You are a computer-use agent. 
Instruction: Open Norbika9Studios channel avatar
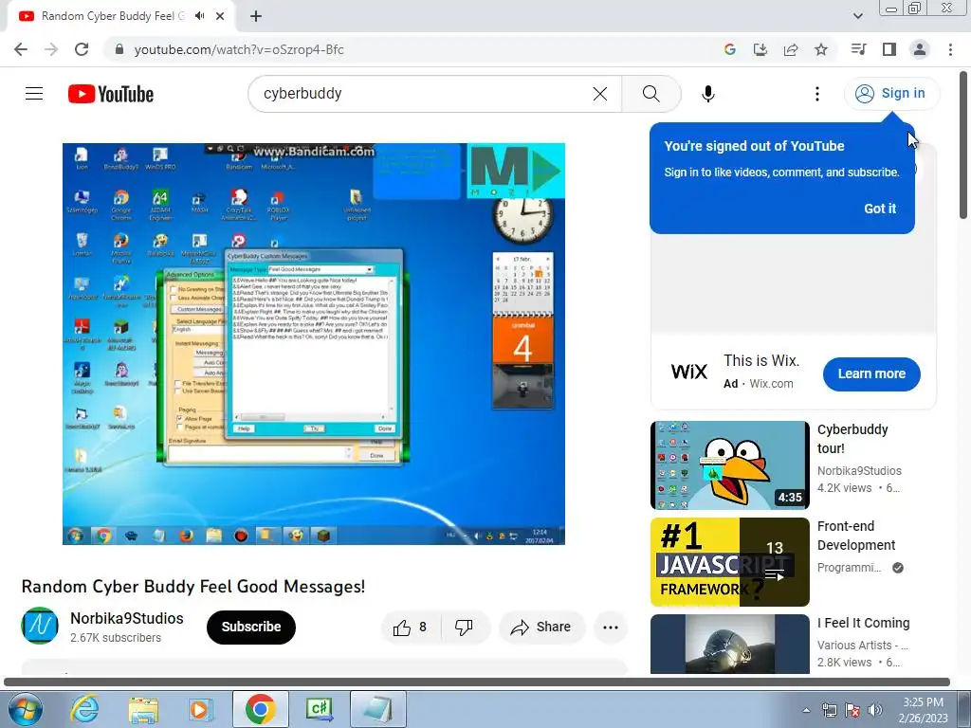[x=40, y=626]
